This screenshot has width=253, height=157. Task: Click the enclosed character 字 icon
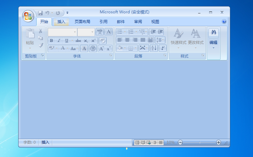[93, 48]
